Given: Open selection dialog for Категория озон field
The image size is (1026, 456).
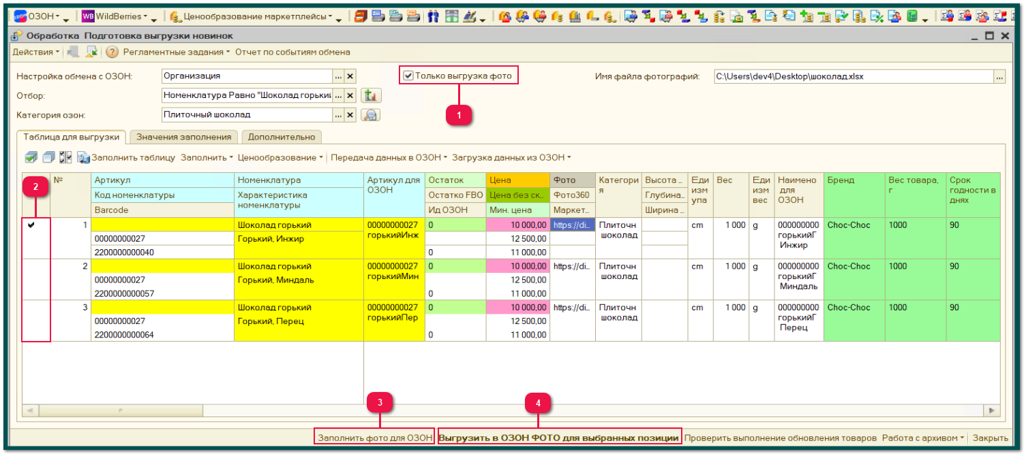Looking at the screenshot, I should tap(338, 114).
